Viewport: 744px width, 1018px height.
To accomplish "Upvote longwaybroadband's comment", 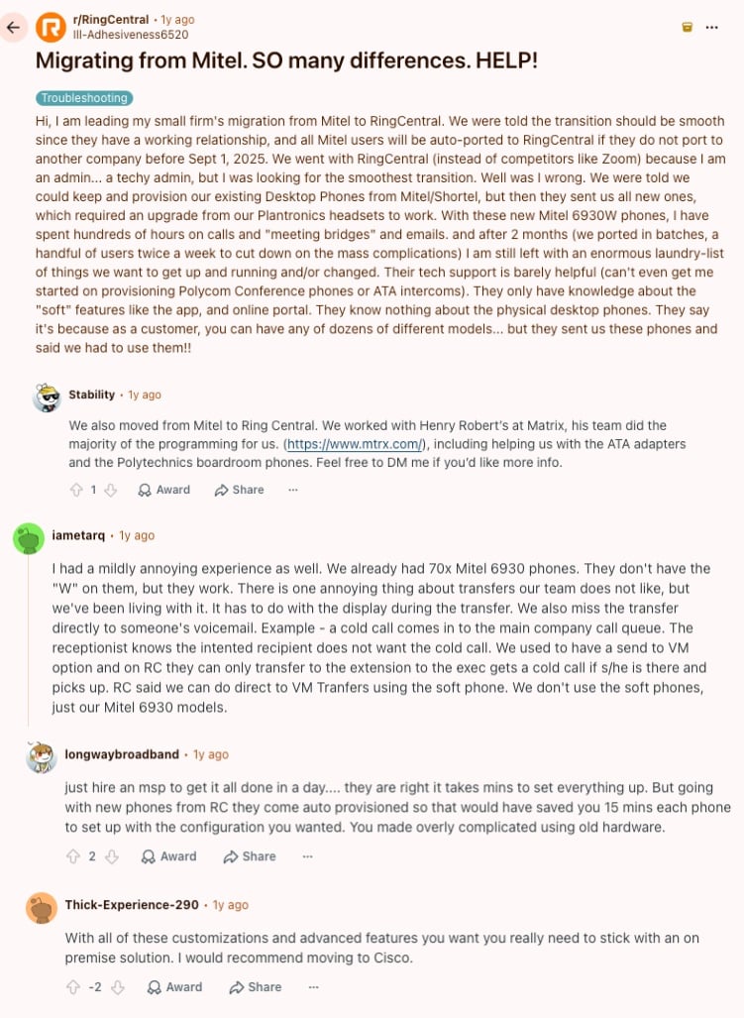I will point(73,856).
